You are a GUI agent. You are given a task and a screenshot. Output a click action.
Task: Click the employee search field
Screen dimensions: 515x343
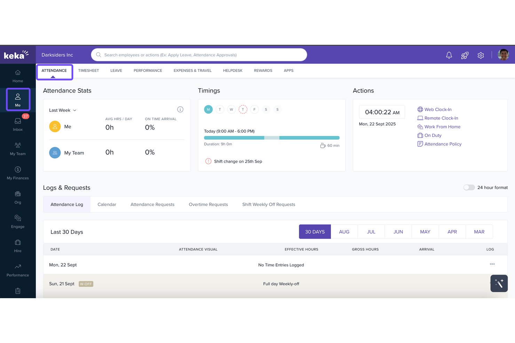pos(199,55)
